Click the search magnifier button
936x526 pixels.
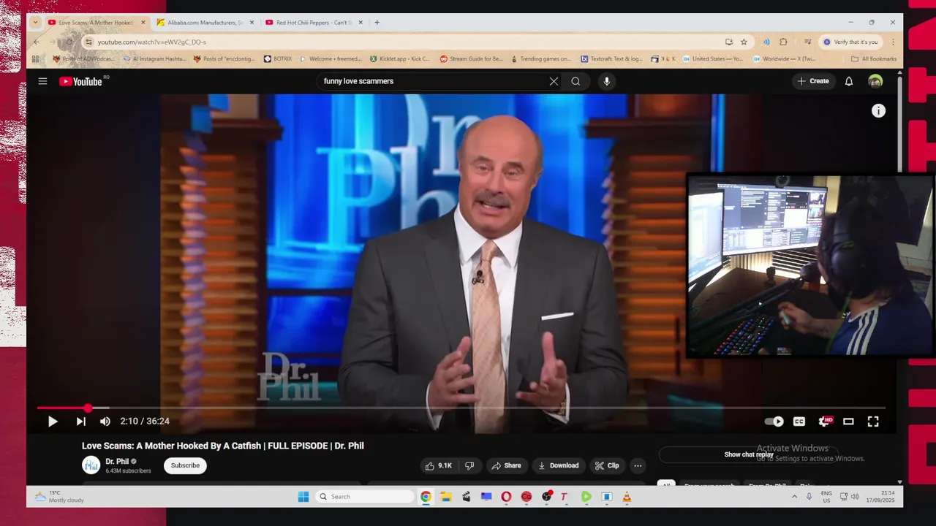point(575,81)
